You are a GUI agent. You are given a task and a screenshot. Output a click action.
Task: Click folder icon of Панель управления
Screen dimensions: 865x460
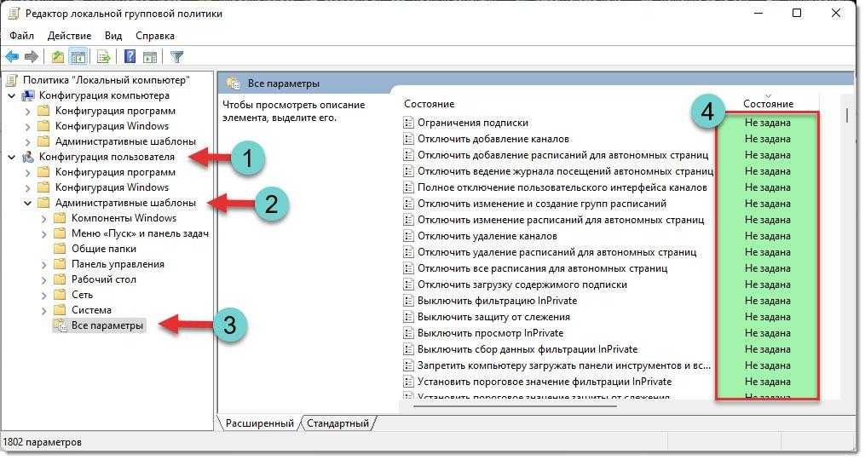coord(61,264)
